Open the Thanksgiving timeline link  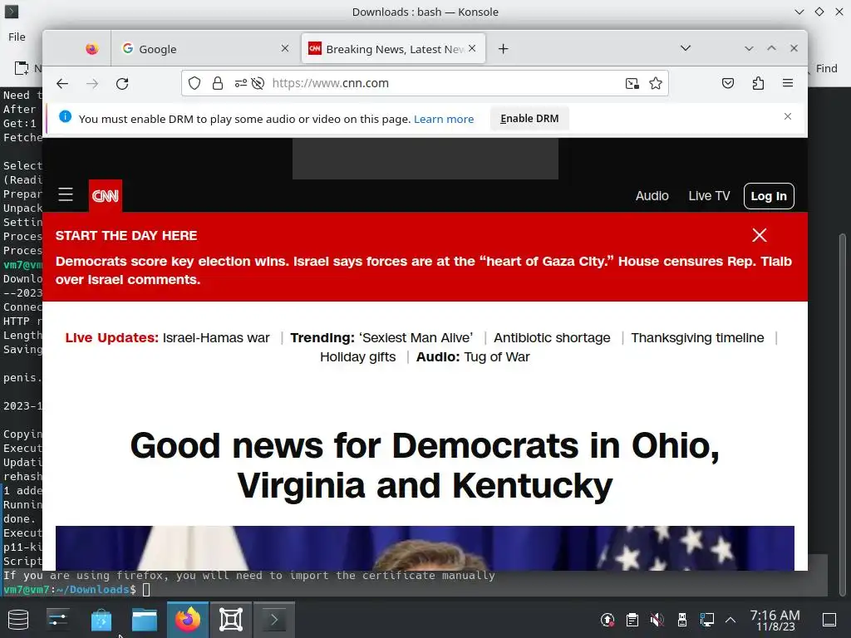[697, 337]
